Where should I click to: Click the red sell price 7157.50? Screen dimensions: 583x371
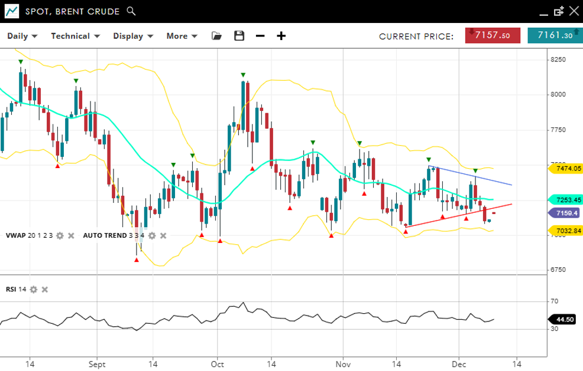tap(493, 35)
